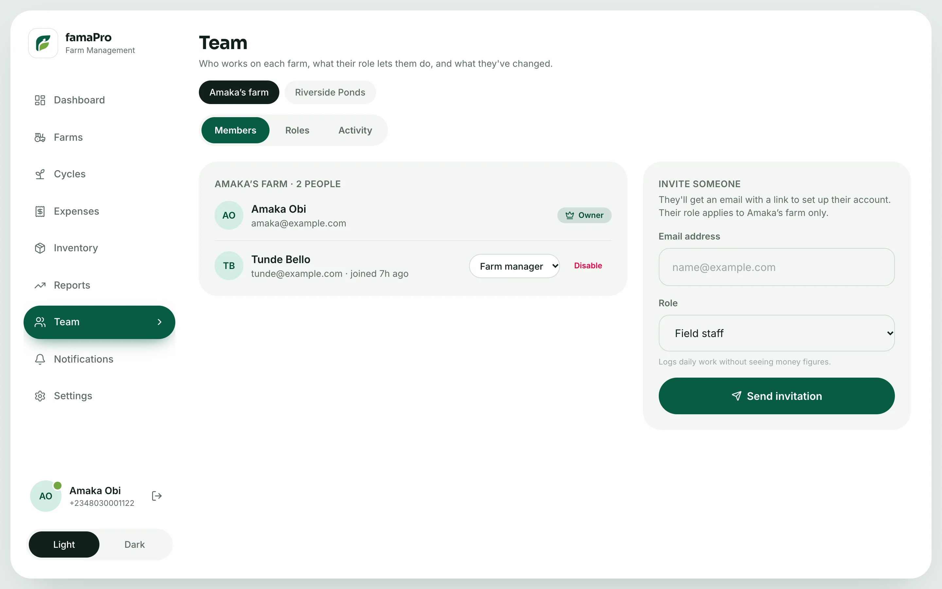This screenshot has width=942, height=589.
Task: Click the Notifications bell icon
Action: (40, 359)
